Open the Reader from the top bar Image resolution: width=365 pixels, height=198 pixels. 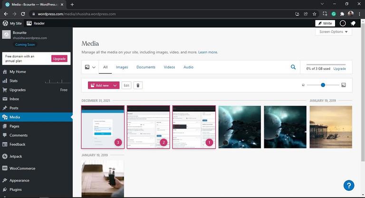tap(36, 23)
